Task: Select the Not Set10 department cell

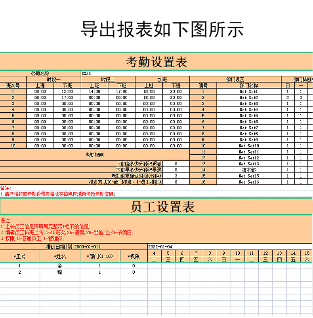Action: (249, 146)
